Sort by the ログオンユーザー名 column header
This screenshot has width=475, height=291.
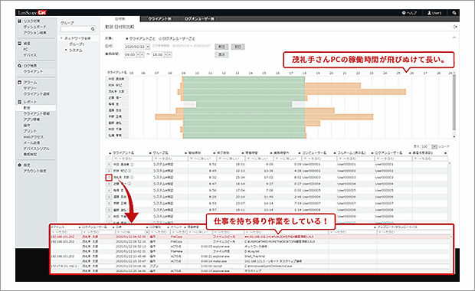point(388,152)
